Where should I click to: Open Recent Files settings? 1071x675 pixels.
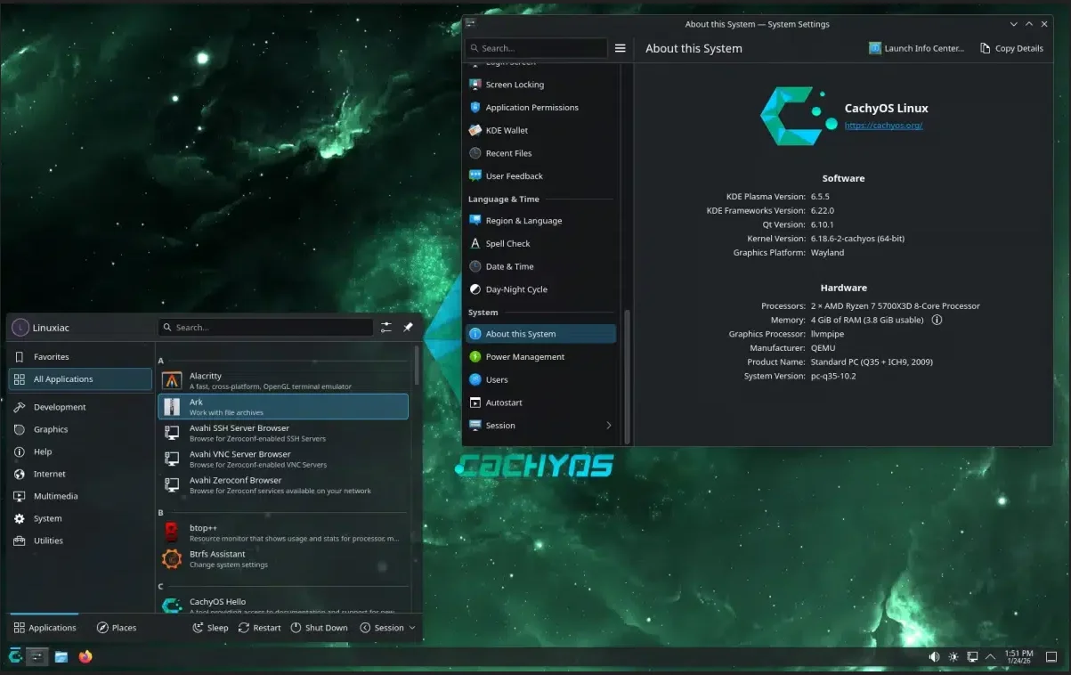coord(540,153)
